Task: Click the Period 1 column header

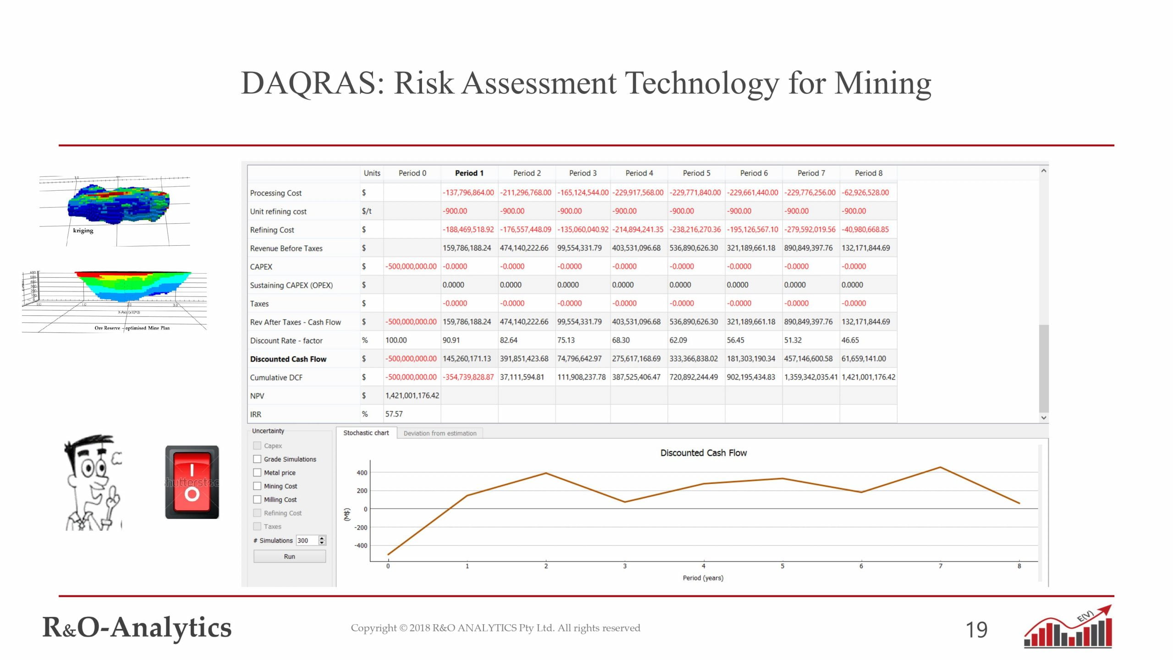Action: point(469,173)
